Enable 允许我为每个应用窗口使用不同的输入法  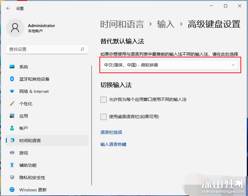pyautogui.click(x=104, y=100)
